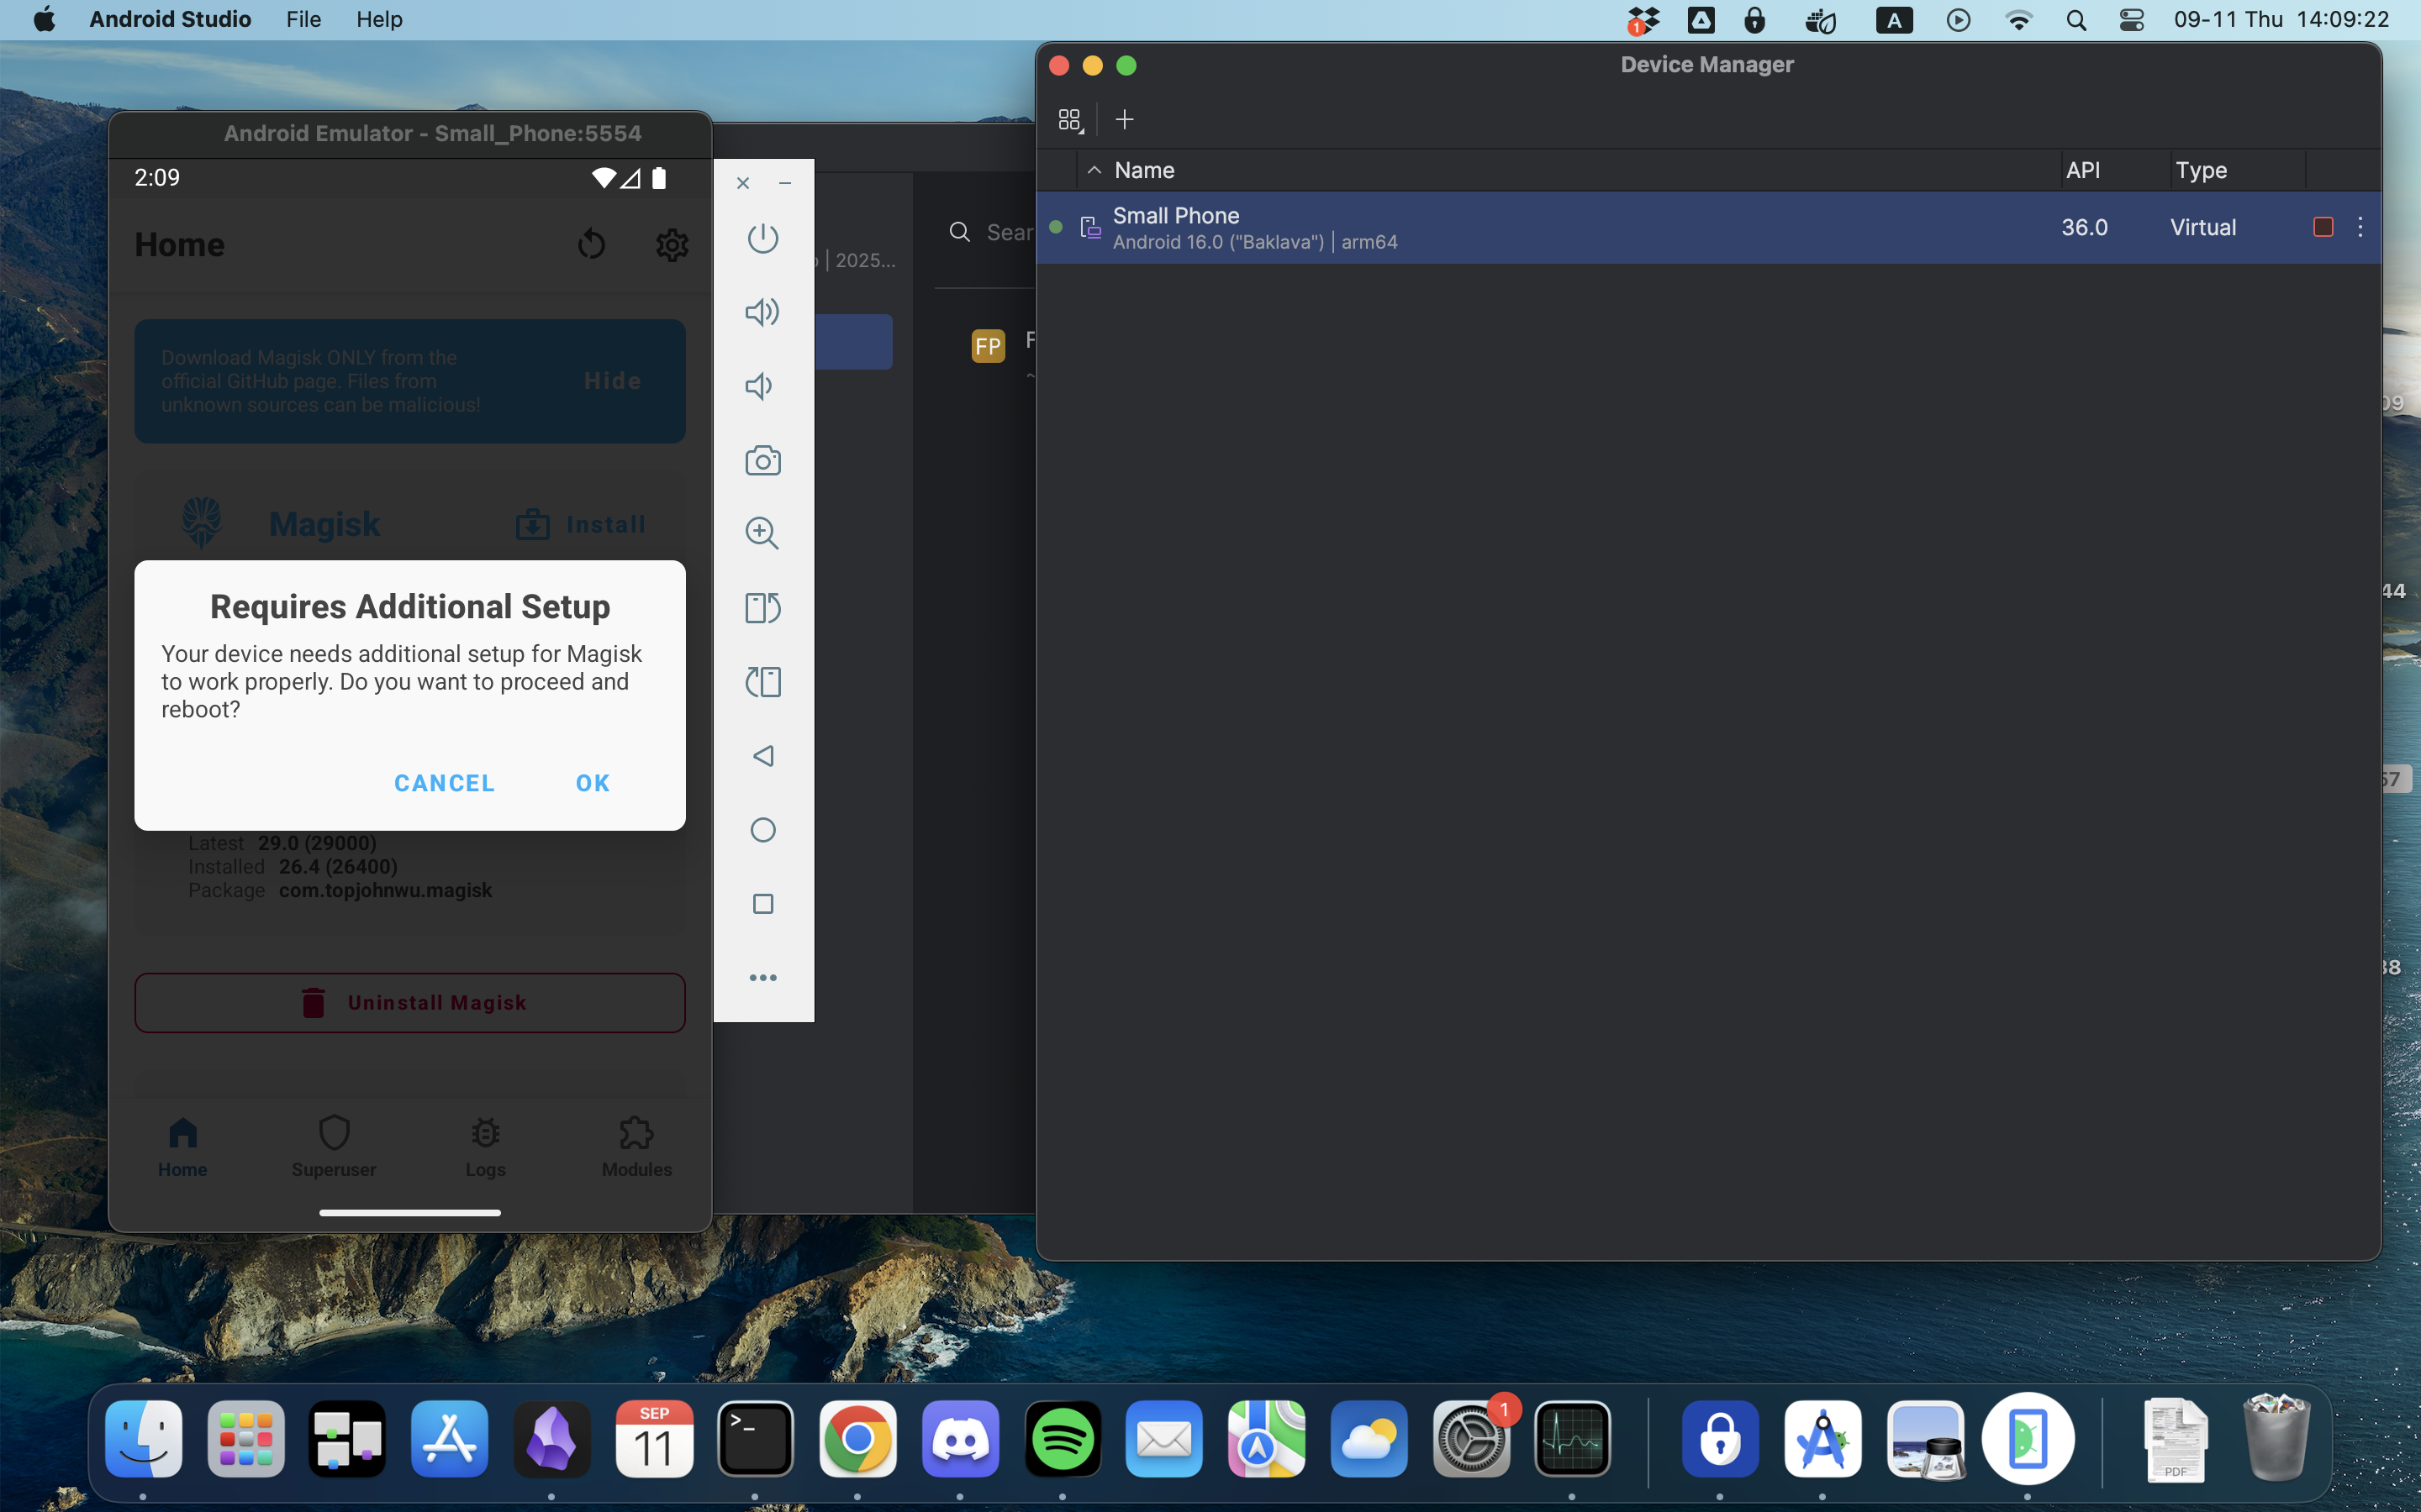This screenshot has width=2421, height=1512.
Task: Click the Docker whale menu bar icon
Action: [1821, 20]
